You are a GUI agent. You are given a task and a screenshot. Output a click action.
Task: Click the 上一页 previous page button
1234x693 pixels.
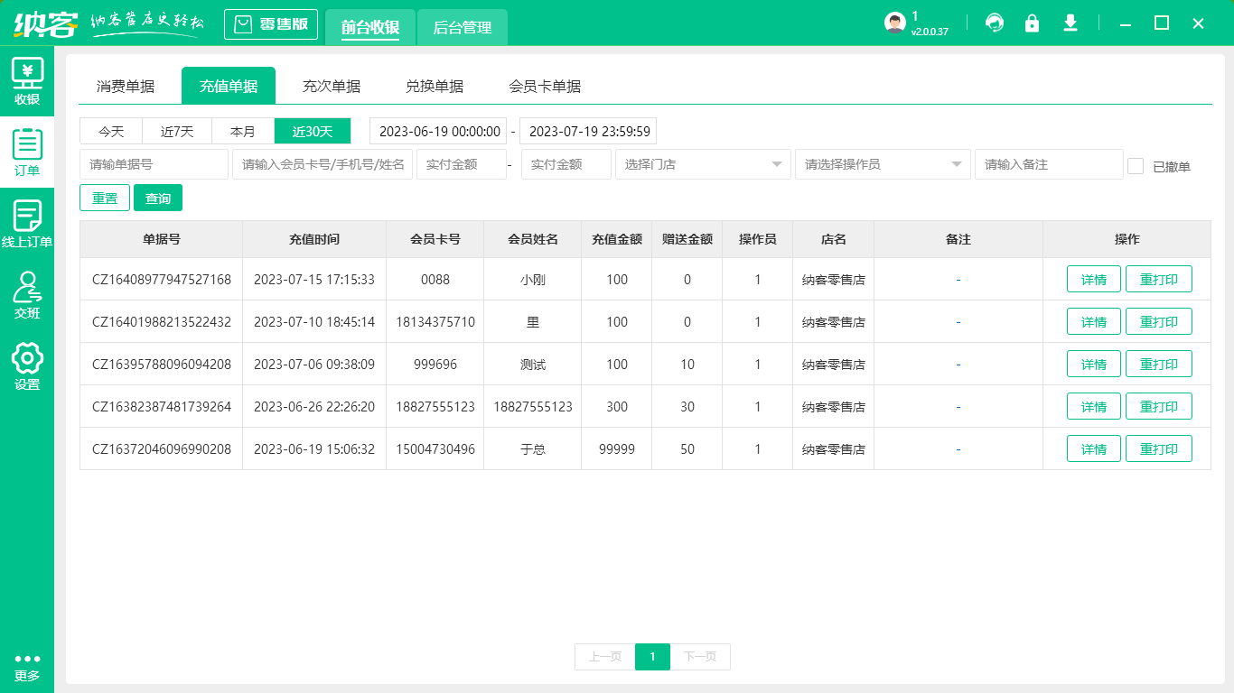(605, 657)
